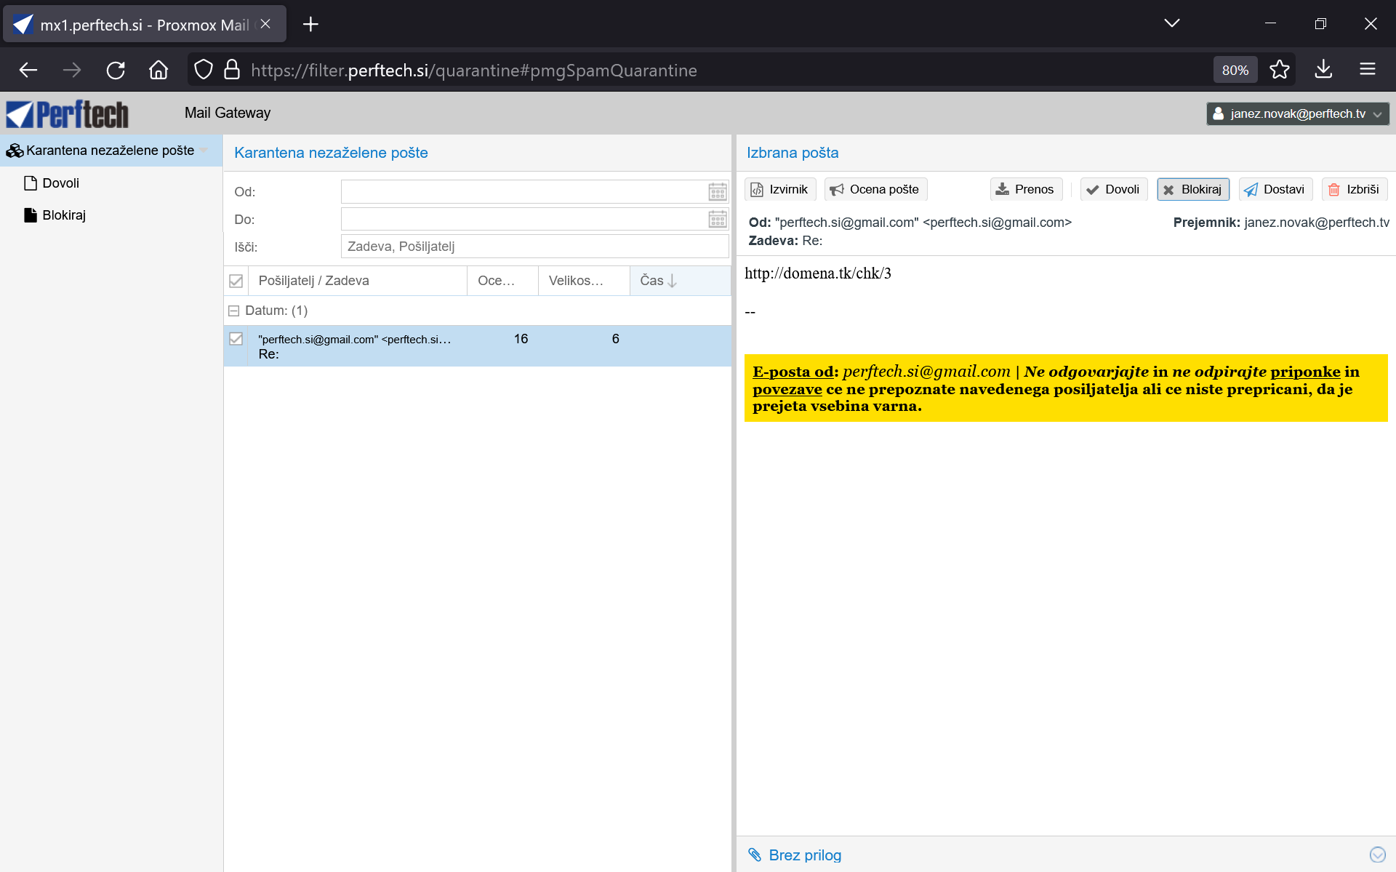
Task: Click the score value 16
Action: pyautogui.click(x=521, y=339)
